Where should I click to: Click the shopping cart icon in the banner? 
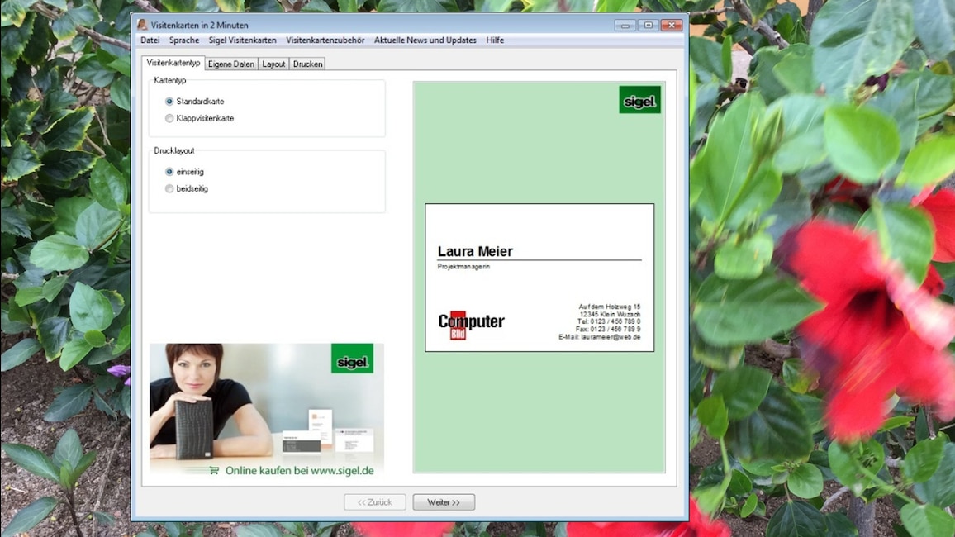click(x=214, y=470)
